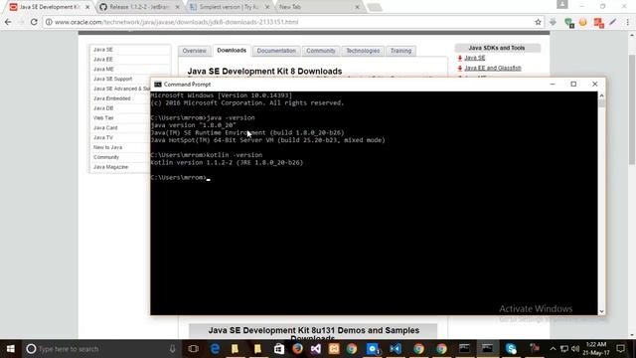Click the pen extension icon in Chrome toolbar
Image resolution: width=636 pixels, height=358 pixels.
(613, 22)
